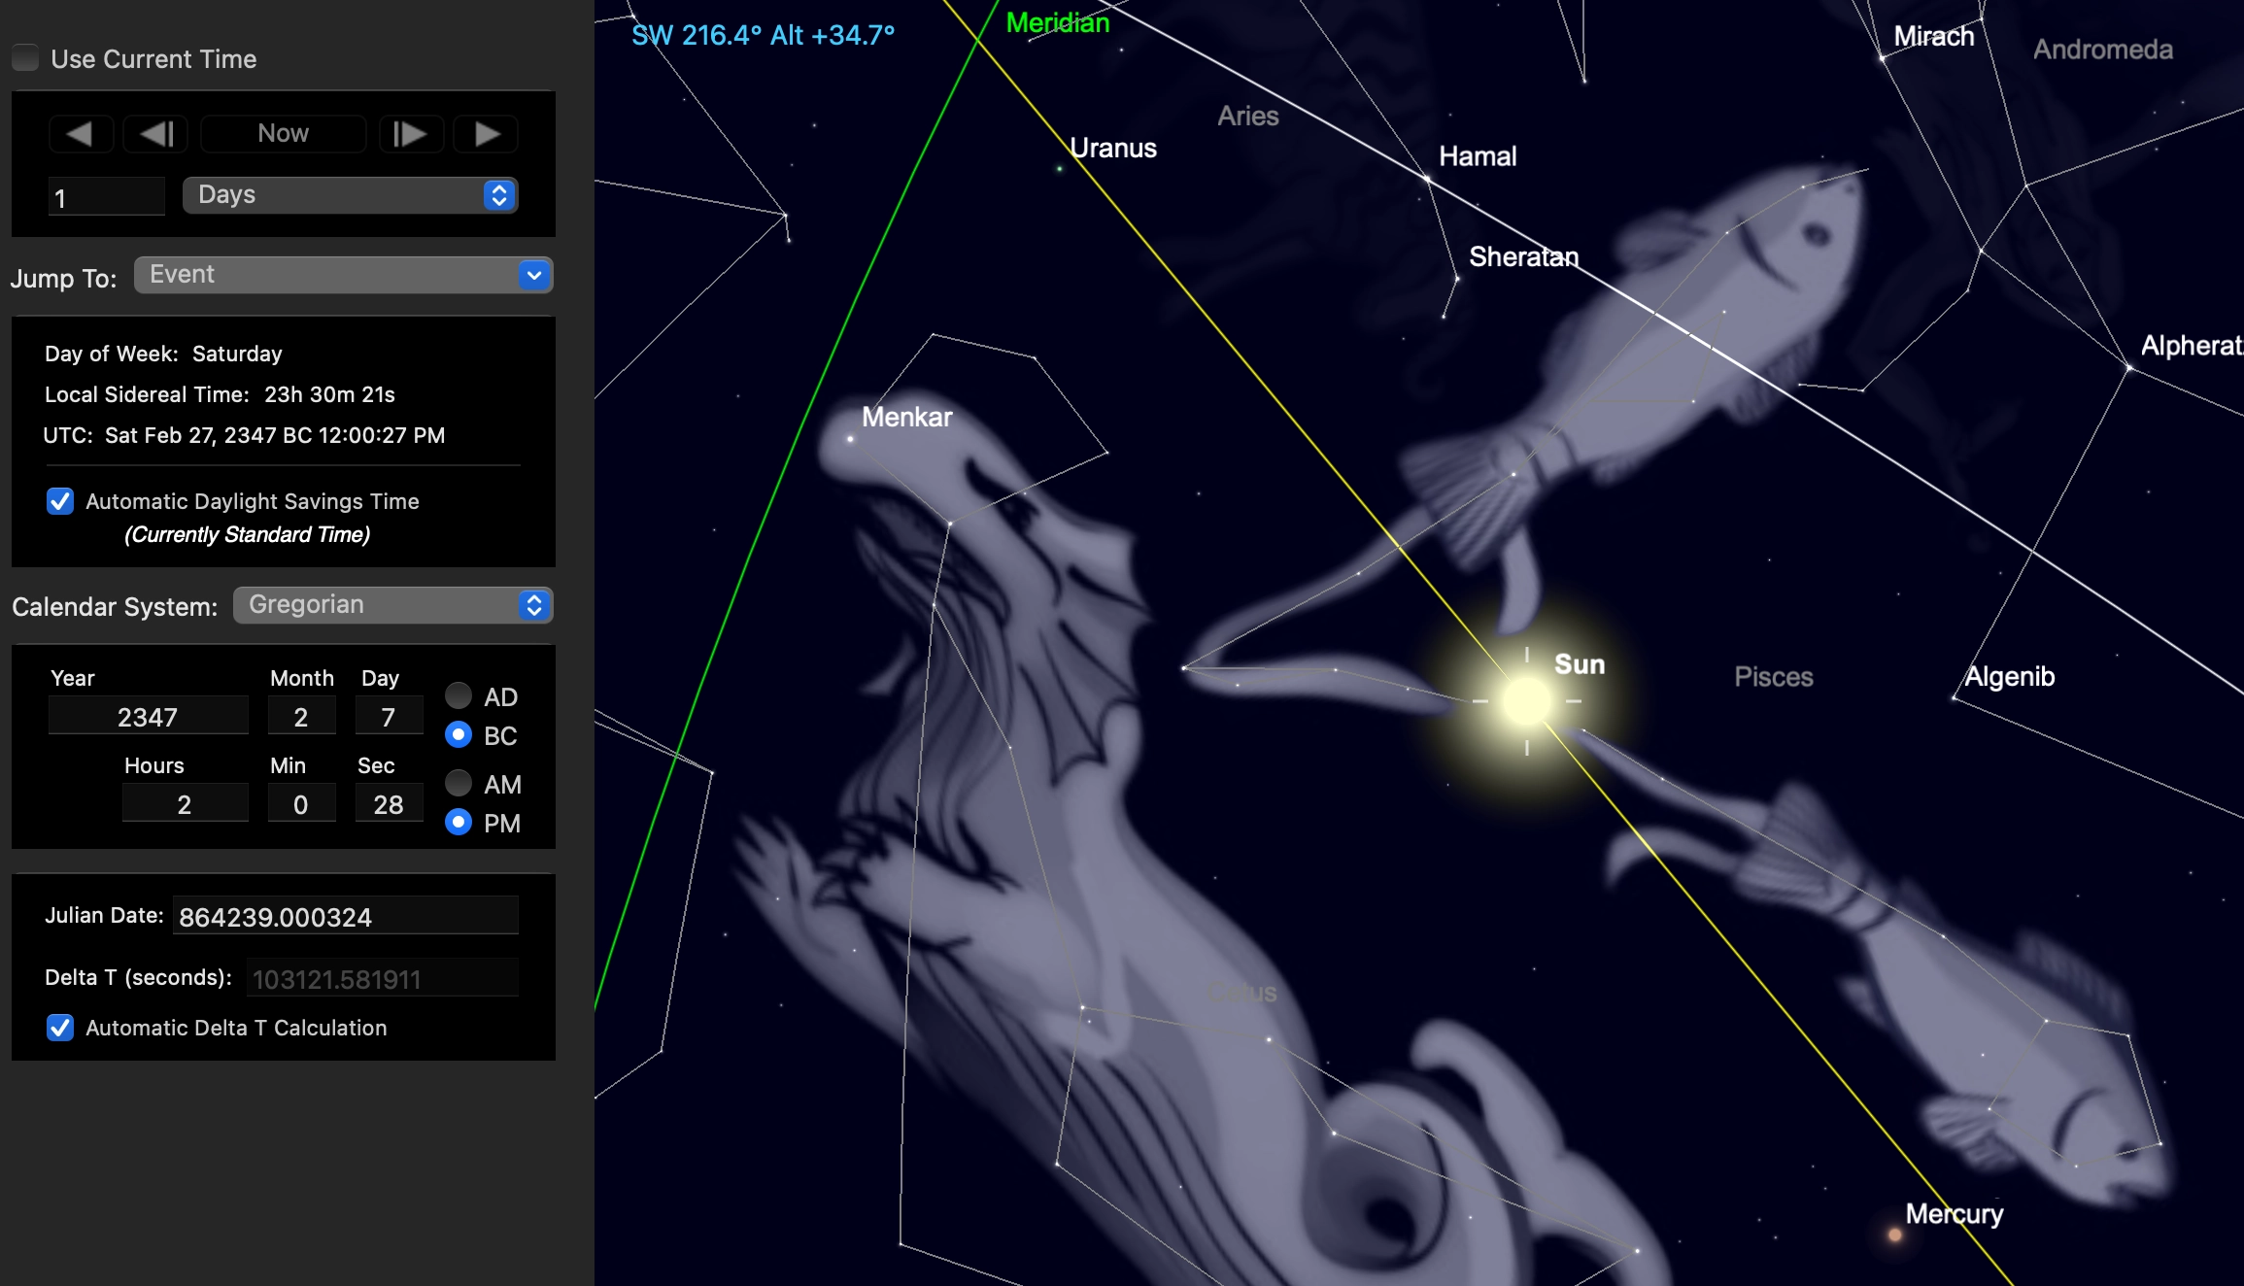Open the Days time-unit dropdown
Viewport: 2244px width, 1286px height.
pyautogui.click(x=350, y=195)
